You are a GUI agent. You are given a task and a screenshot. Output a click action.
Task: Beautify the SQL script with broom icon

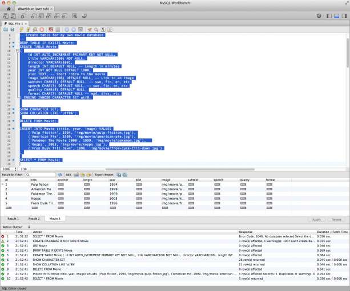pos(90,30)
